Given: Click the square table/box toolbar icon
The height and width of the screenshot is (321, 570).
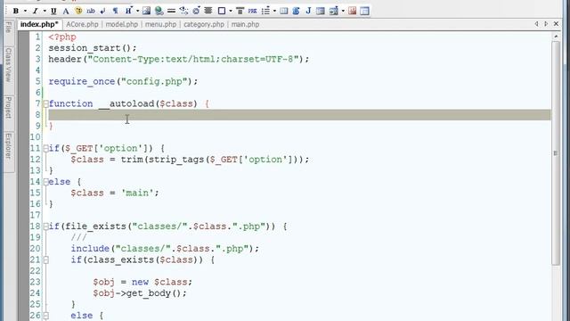Looking at the screenshot, I should (x=222, y=11).
